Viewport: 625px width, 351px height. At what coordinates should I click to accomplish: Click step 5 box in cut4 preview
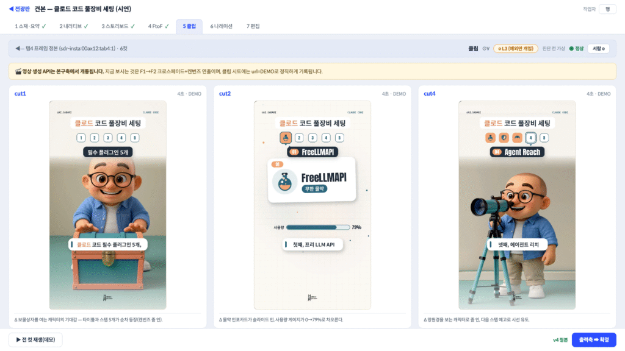click(x=544, y=138)
